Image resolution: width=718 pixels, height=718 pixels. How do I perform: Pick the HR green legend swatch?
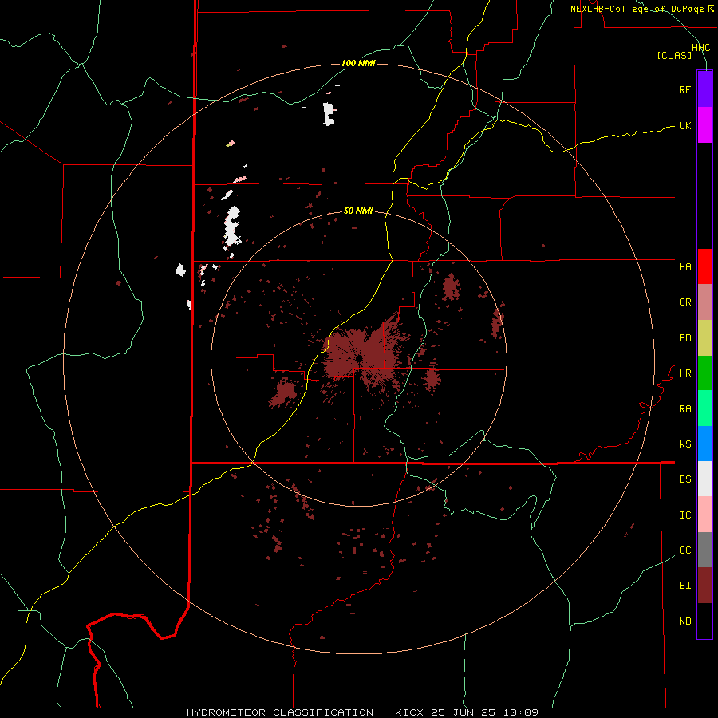[704, 373]
